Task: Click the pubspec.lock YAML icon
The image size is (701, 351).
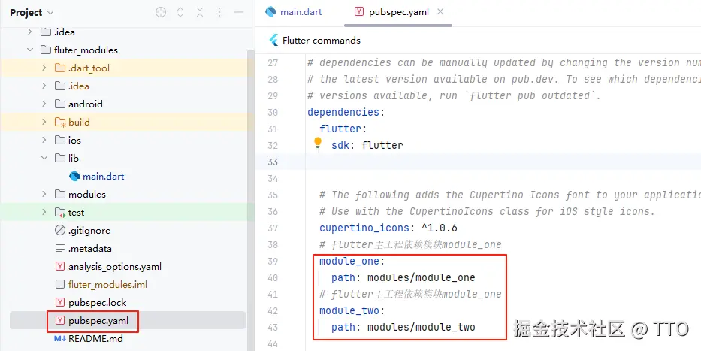Action: coord(59,302)
